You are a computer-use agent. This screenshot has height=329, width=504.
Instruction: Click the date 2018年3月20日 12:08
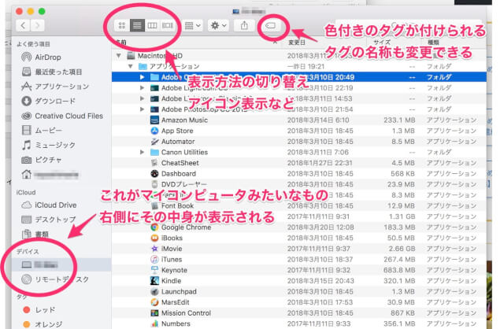(321, 227)
